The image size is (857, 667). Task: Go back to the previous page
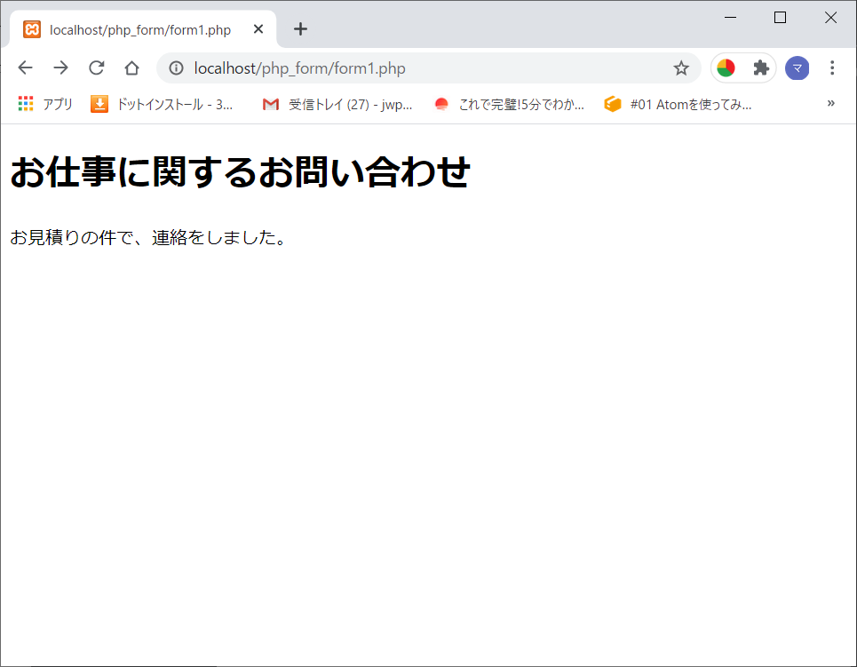(25, 67)
